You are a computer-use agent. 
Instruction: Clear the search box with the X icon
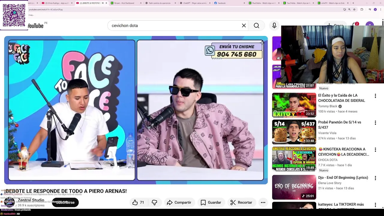(244, 25)
